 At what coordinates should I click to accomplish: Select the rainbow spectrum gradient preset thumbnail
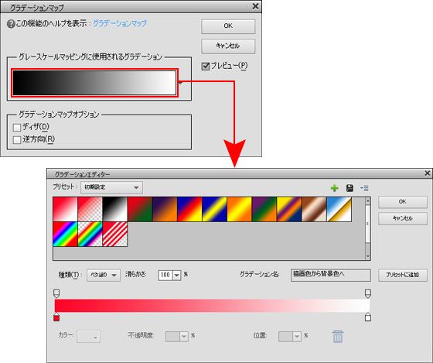65,234
